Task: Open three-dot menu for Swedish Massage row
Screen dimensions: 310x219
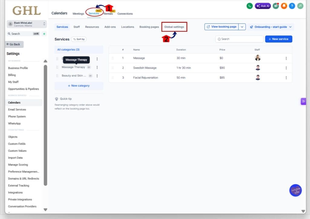Action: (x=286, y=68)
